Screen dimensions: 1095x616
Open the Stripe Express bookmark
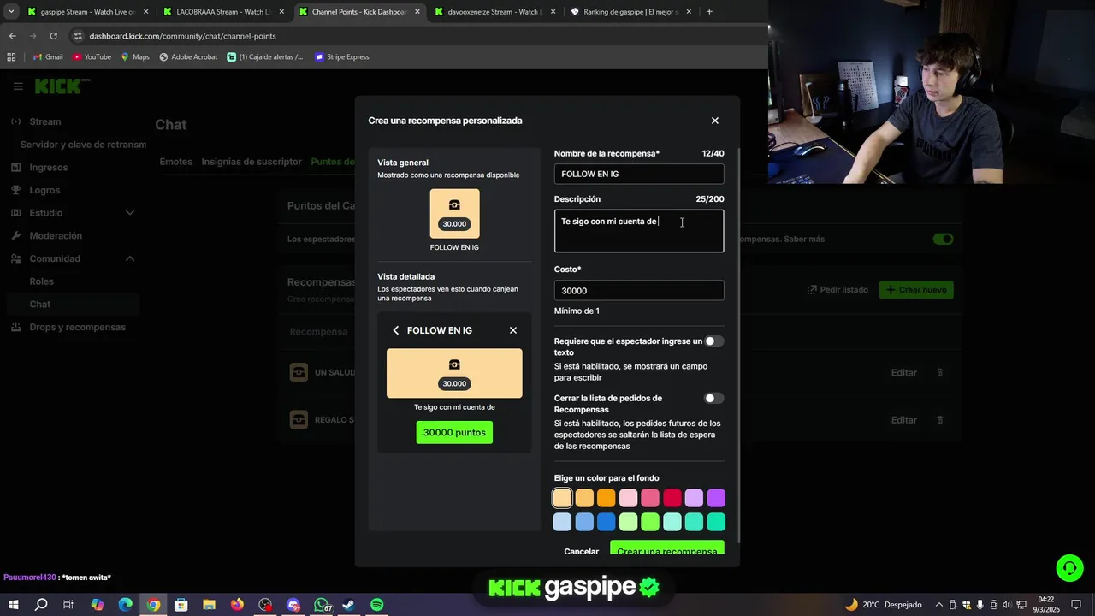coord(342,57)
